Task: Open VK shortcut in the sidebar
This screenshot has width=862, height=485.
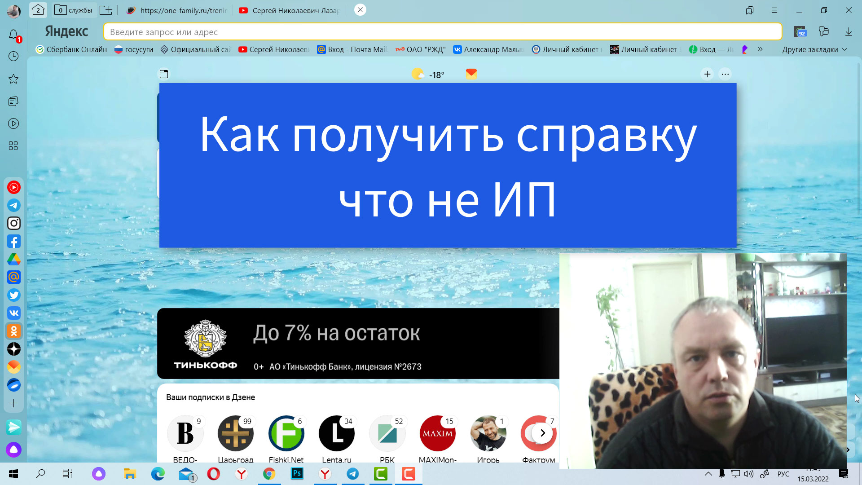Action: (14, 313)
